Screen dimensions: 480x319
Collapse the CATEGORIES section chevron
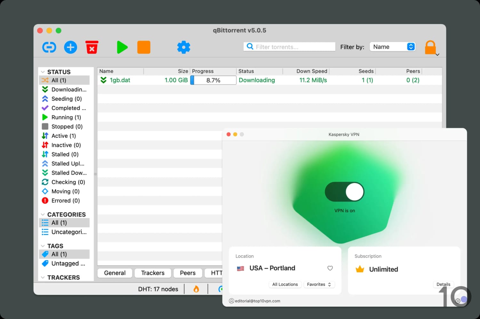[43, 214]
